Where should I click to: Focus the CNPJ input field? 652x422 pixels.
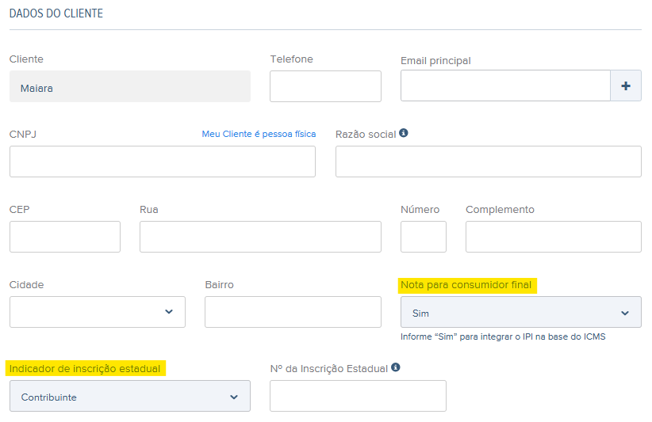coord(162,162)
